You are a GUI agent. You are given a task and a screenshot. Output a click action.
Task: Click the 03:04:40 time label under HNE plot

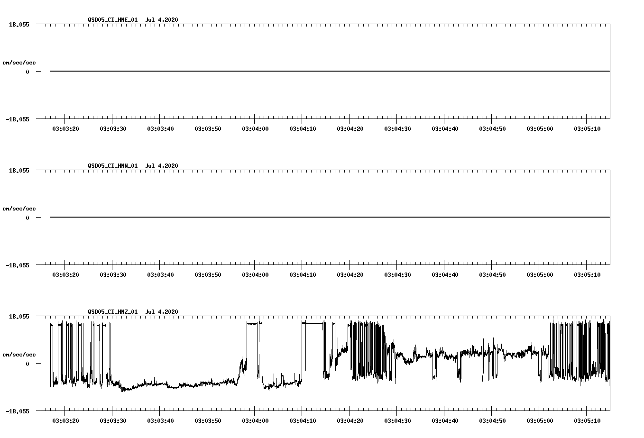pyautogui.click(x=445, y=128)
